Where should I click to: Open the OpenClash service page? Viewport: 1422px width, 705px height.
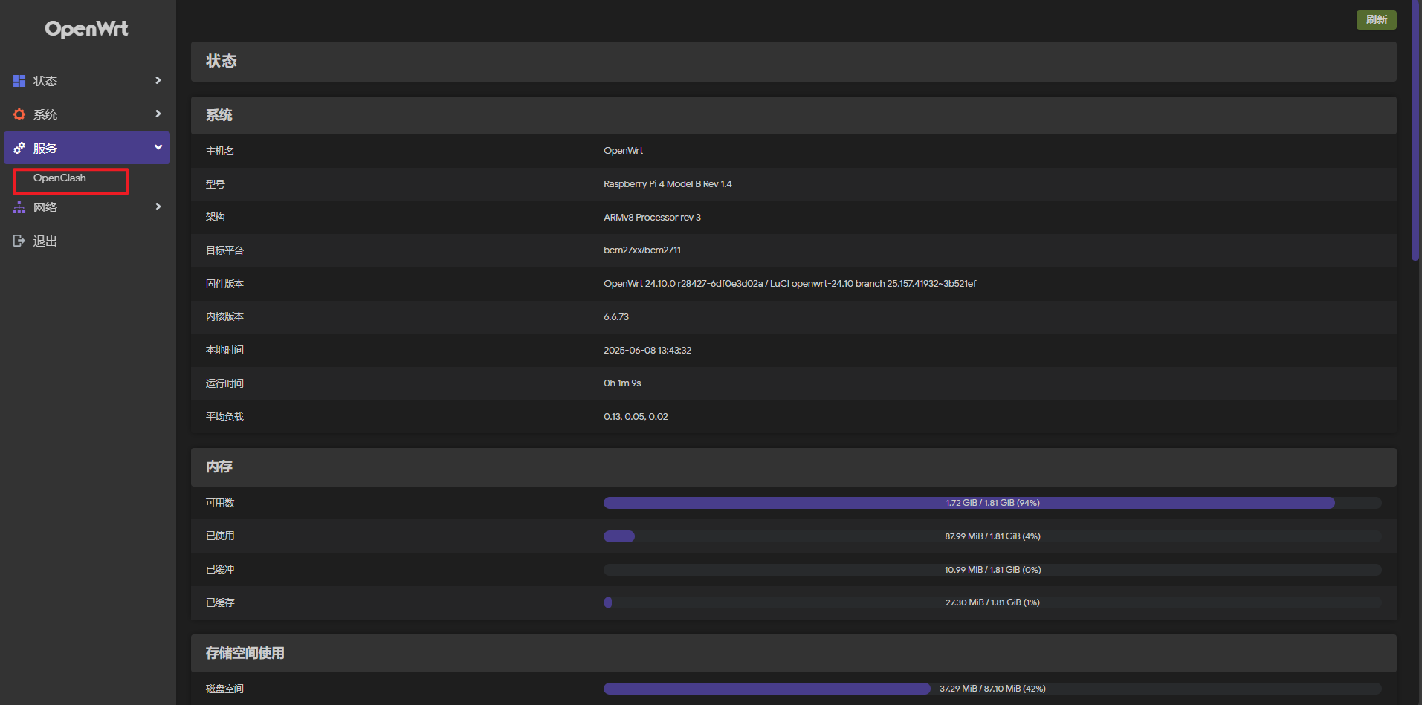pyautogui.click(x=59, y=178)
